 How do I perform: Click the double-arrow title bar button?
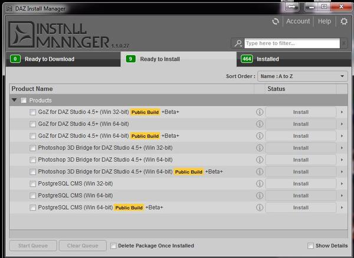pyautogui.click(x=291, y=6)
